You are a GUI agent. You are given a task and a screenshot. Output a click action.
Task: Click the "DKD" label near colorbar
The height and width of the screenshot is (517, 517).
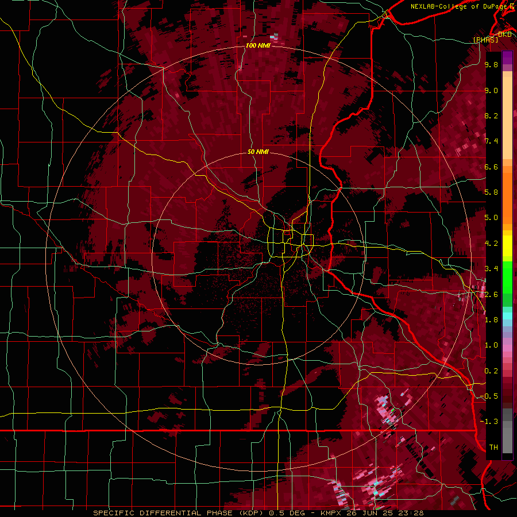point(504,34)
